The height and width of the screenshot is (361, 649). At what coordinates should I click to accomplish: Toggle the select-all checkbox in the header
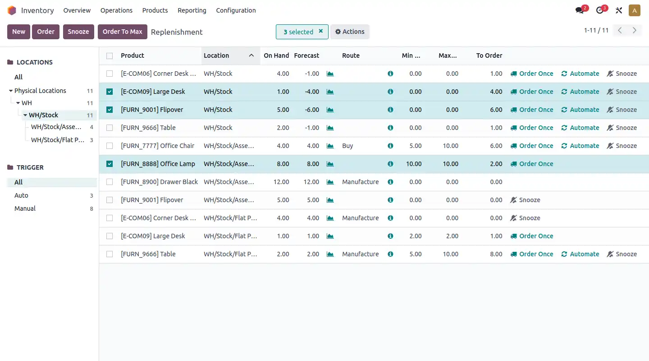pyautogui.click(x=110, y=55)
